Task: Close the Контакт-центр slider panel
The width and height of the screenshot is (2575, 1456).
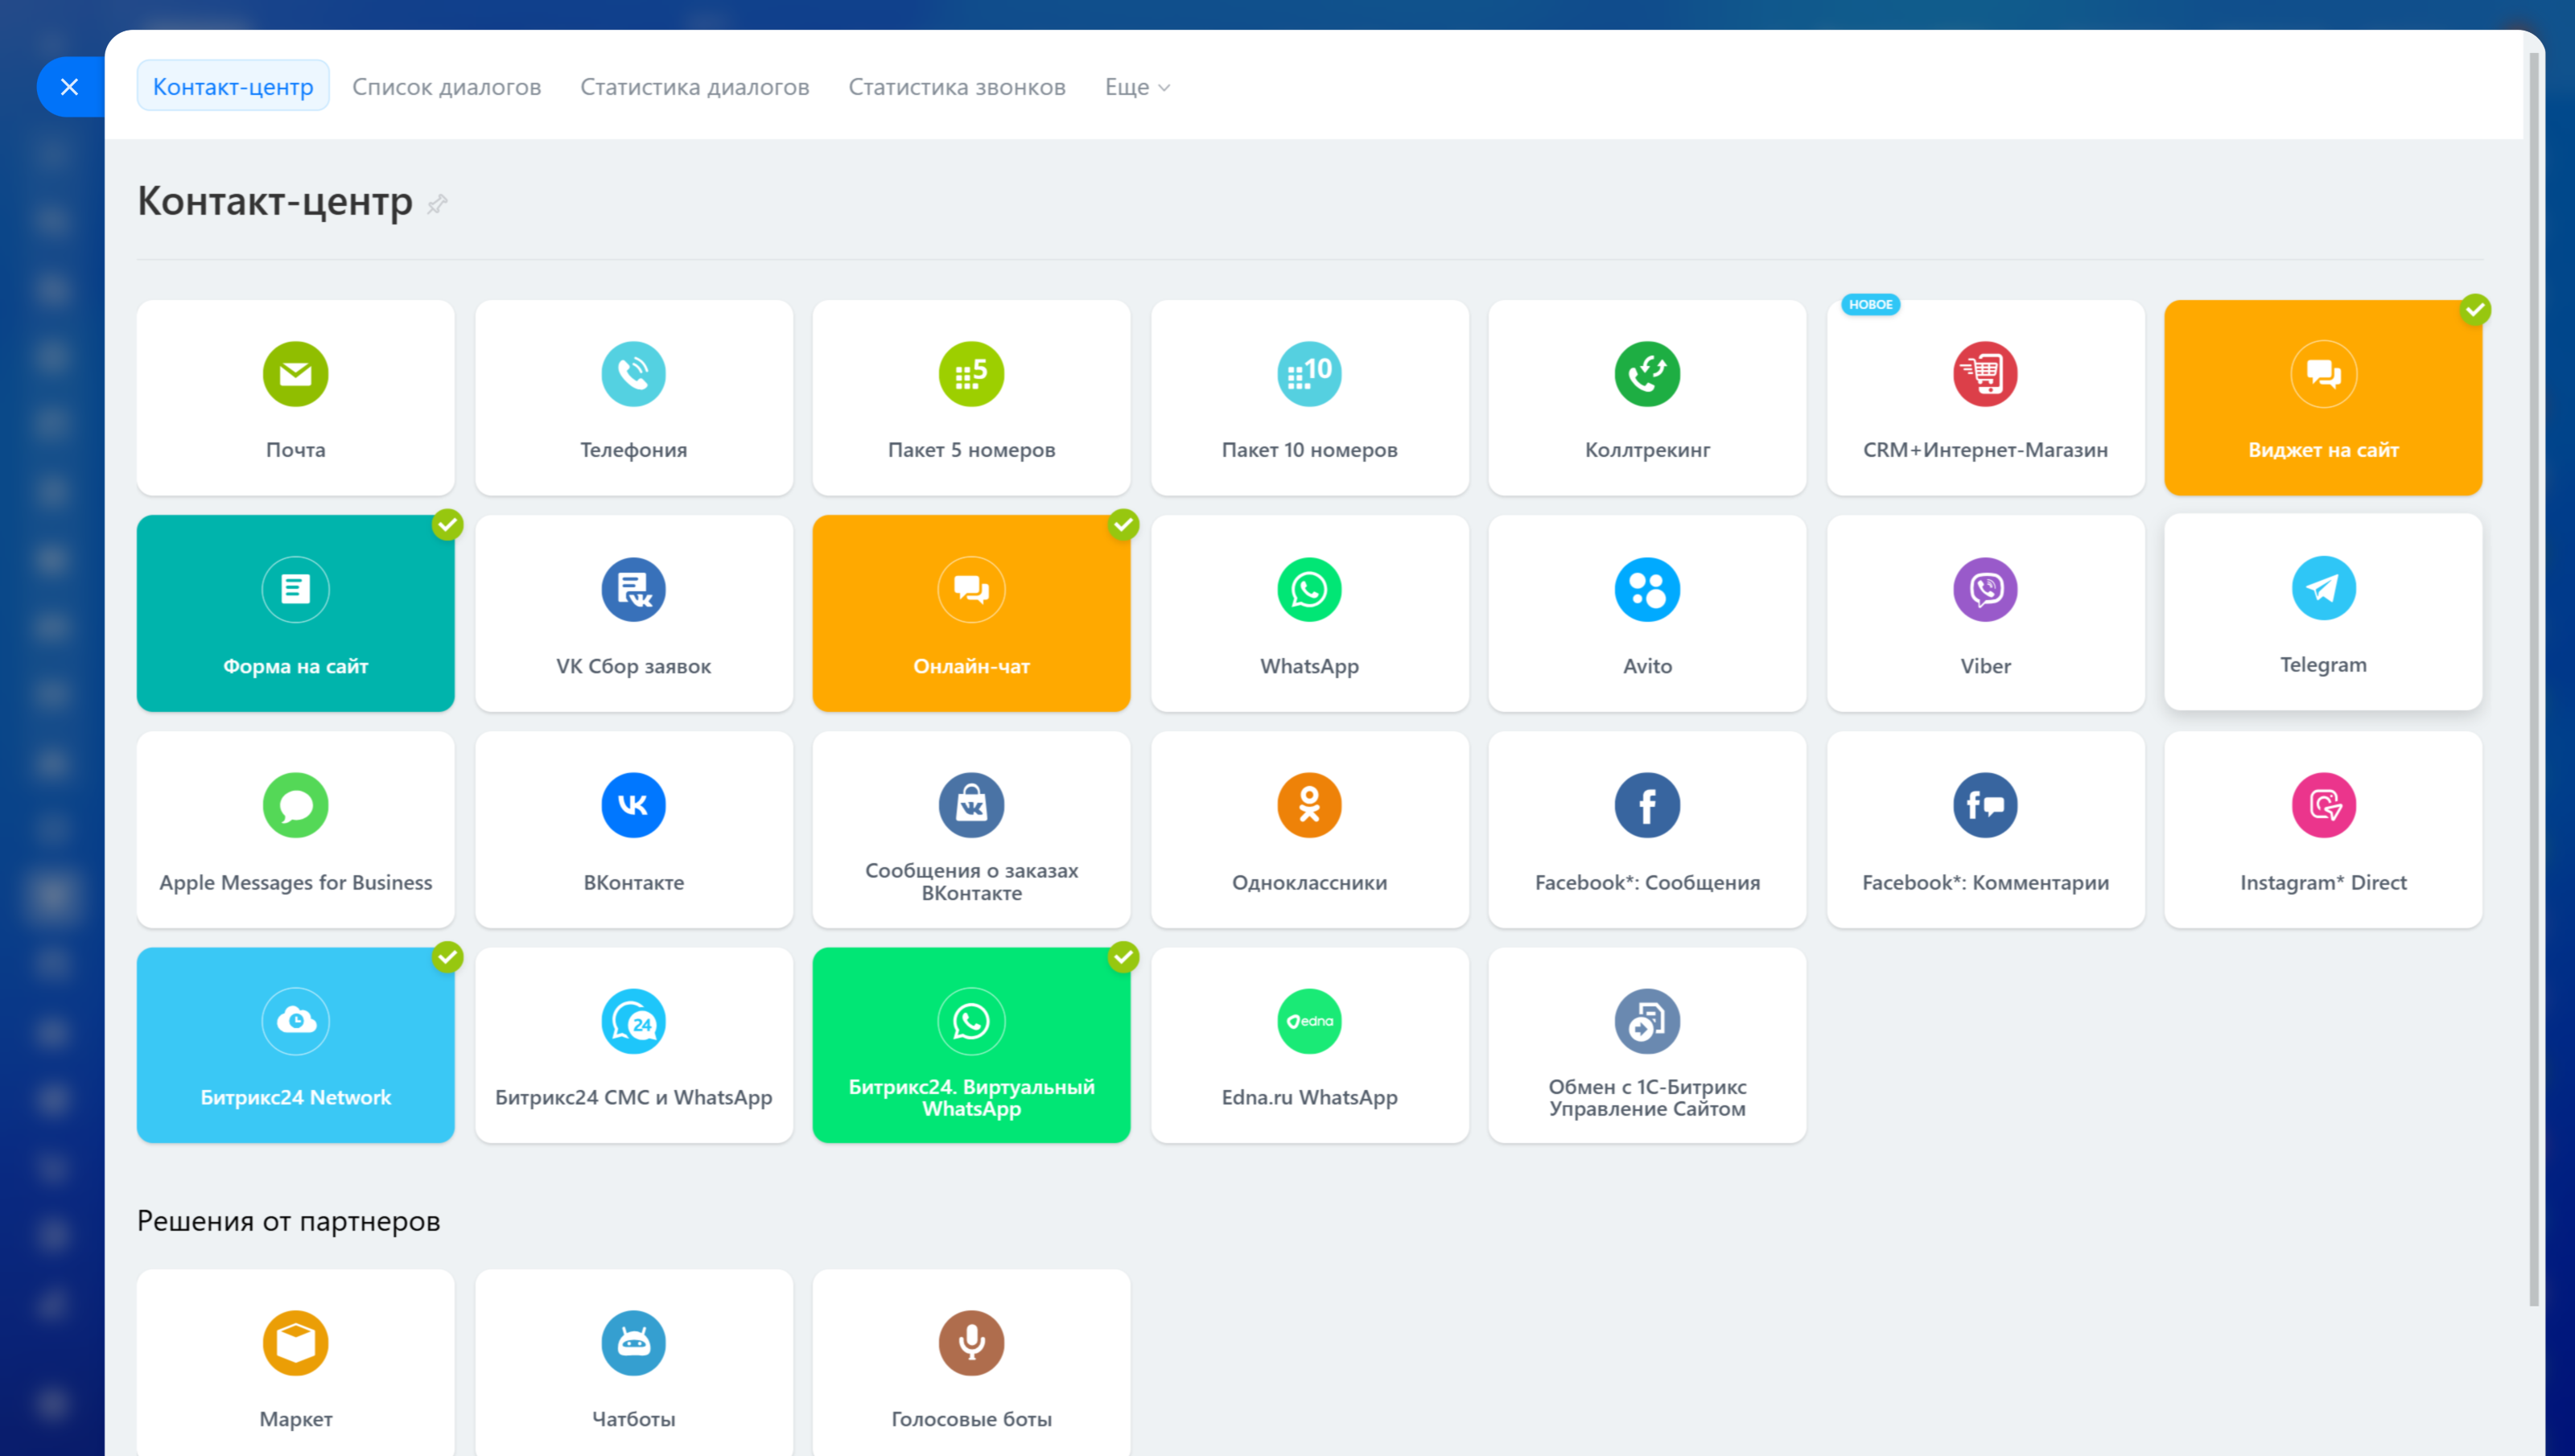Action: tap(70, 86)
